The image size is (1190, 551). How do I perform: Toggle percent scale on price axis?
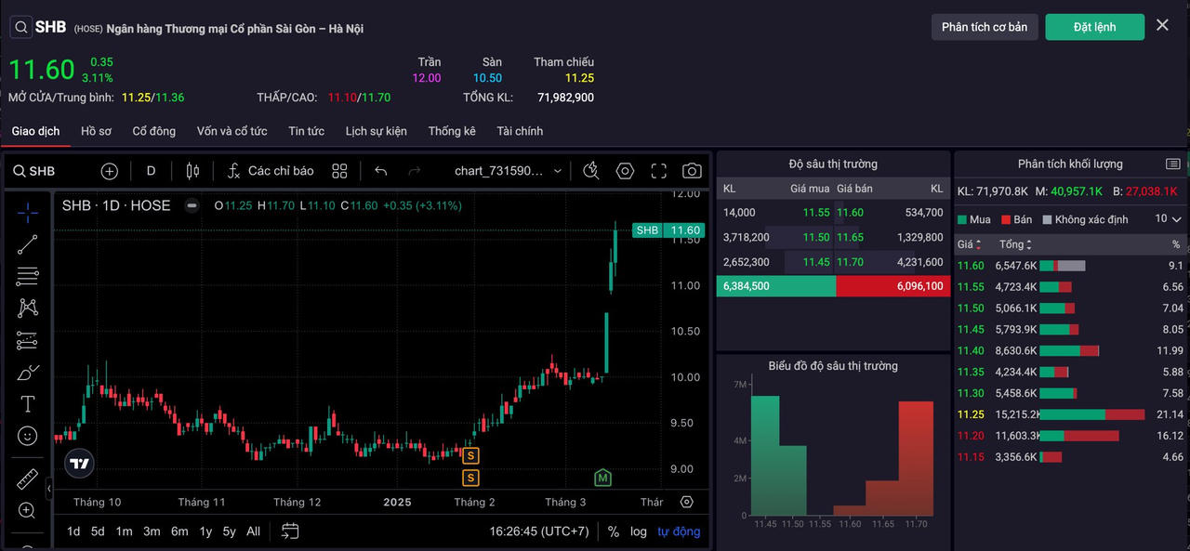[x=614, y=531]
